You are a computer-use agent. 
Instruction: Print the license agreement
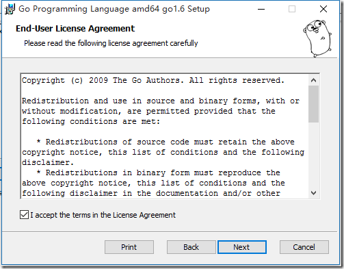tap(129, 247)
